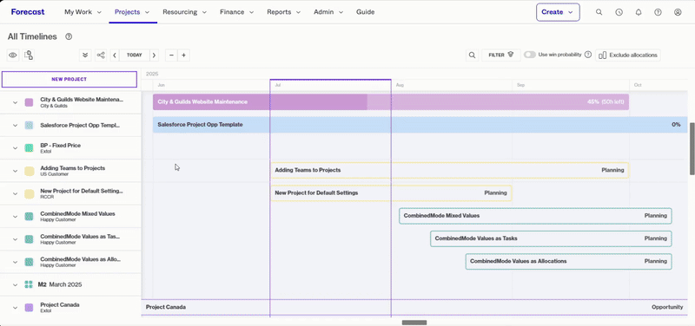Expand BP - Fixed Price row
The height and width of the screenshot is (326, 695).
[x=15, y=148]
